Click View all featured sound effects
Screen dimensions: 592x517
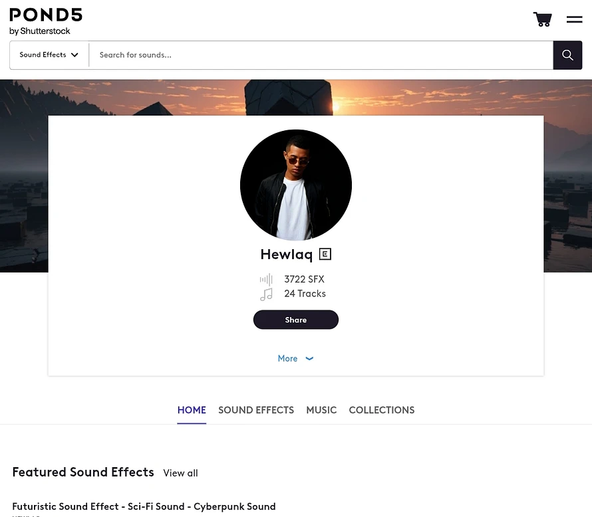(x=180, y=473)
